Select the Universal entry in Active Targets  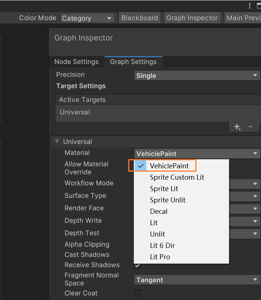pos(75,112)
